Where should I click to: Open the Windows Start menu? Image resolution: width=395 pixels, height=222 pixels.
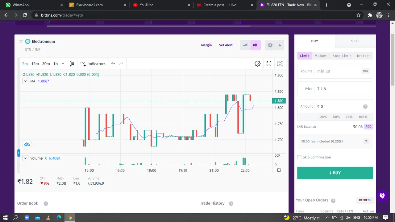pos(5,218)
